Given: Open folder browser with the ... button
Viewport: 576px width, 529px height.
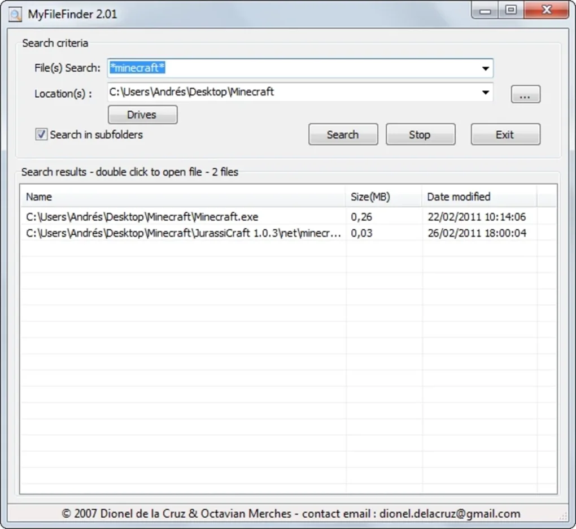Looking at the screenshot, I should [x=525, y=94].
